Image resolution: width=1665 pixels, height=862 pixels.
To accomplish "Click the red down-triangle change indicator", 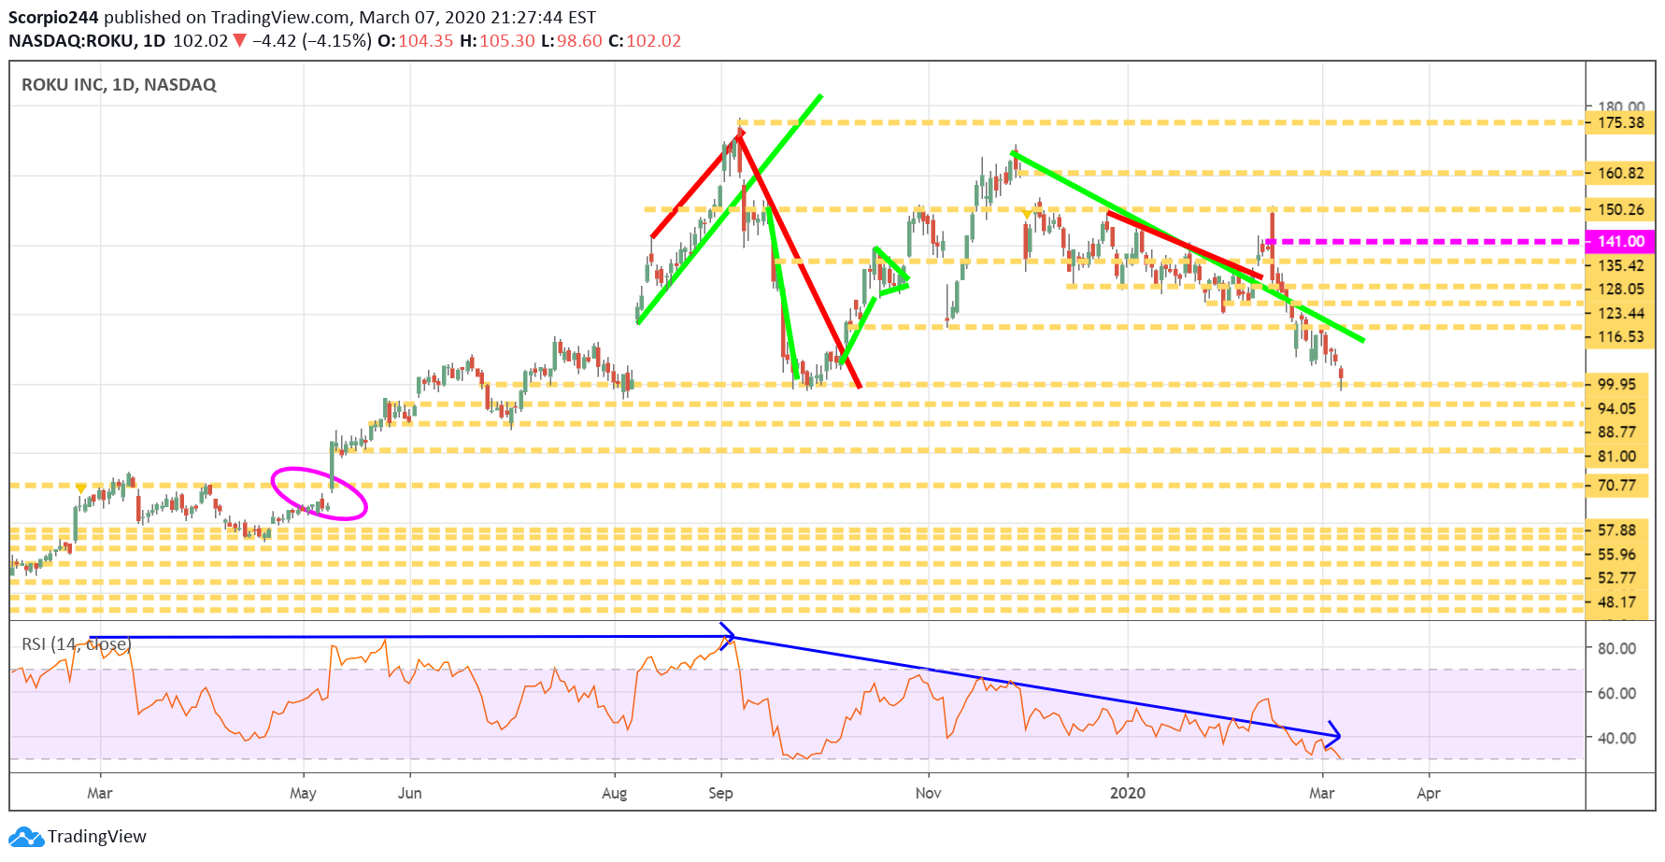I will click(239, 40).
